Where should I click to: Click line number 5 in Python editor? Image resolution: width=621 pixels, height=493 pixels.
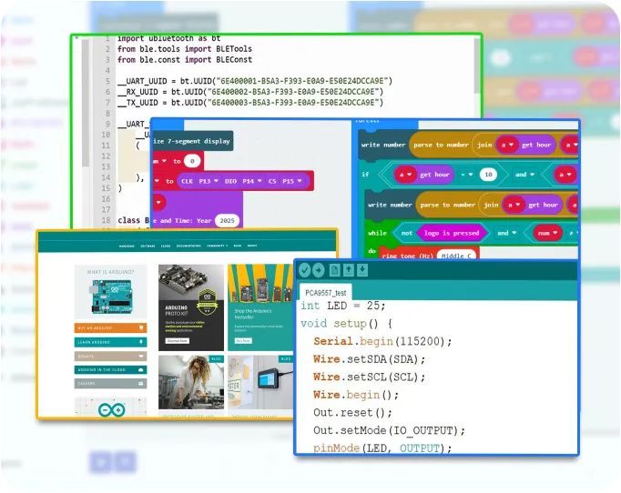107,81
